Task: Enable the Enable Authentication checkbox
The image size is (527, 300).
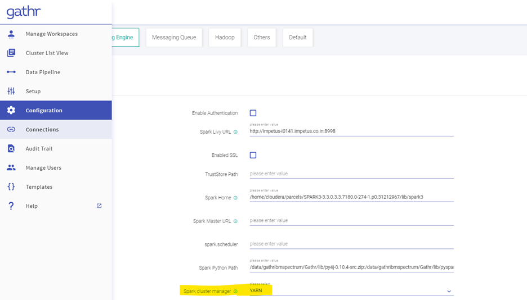Action: point(253,113)
